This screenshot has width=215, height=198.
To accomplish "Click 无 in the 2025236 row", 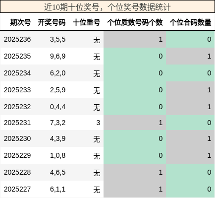I will tap(97, 40).
